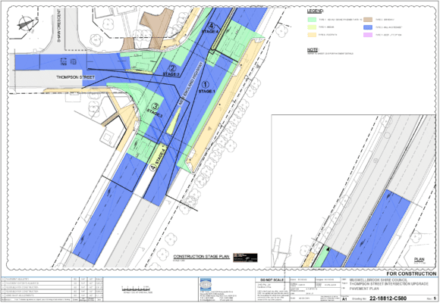This screenshot has width=440, height=303.
Task: Click the Thompson Street road label
Action: pos(76,77)
